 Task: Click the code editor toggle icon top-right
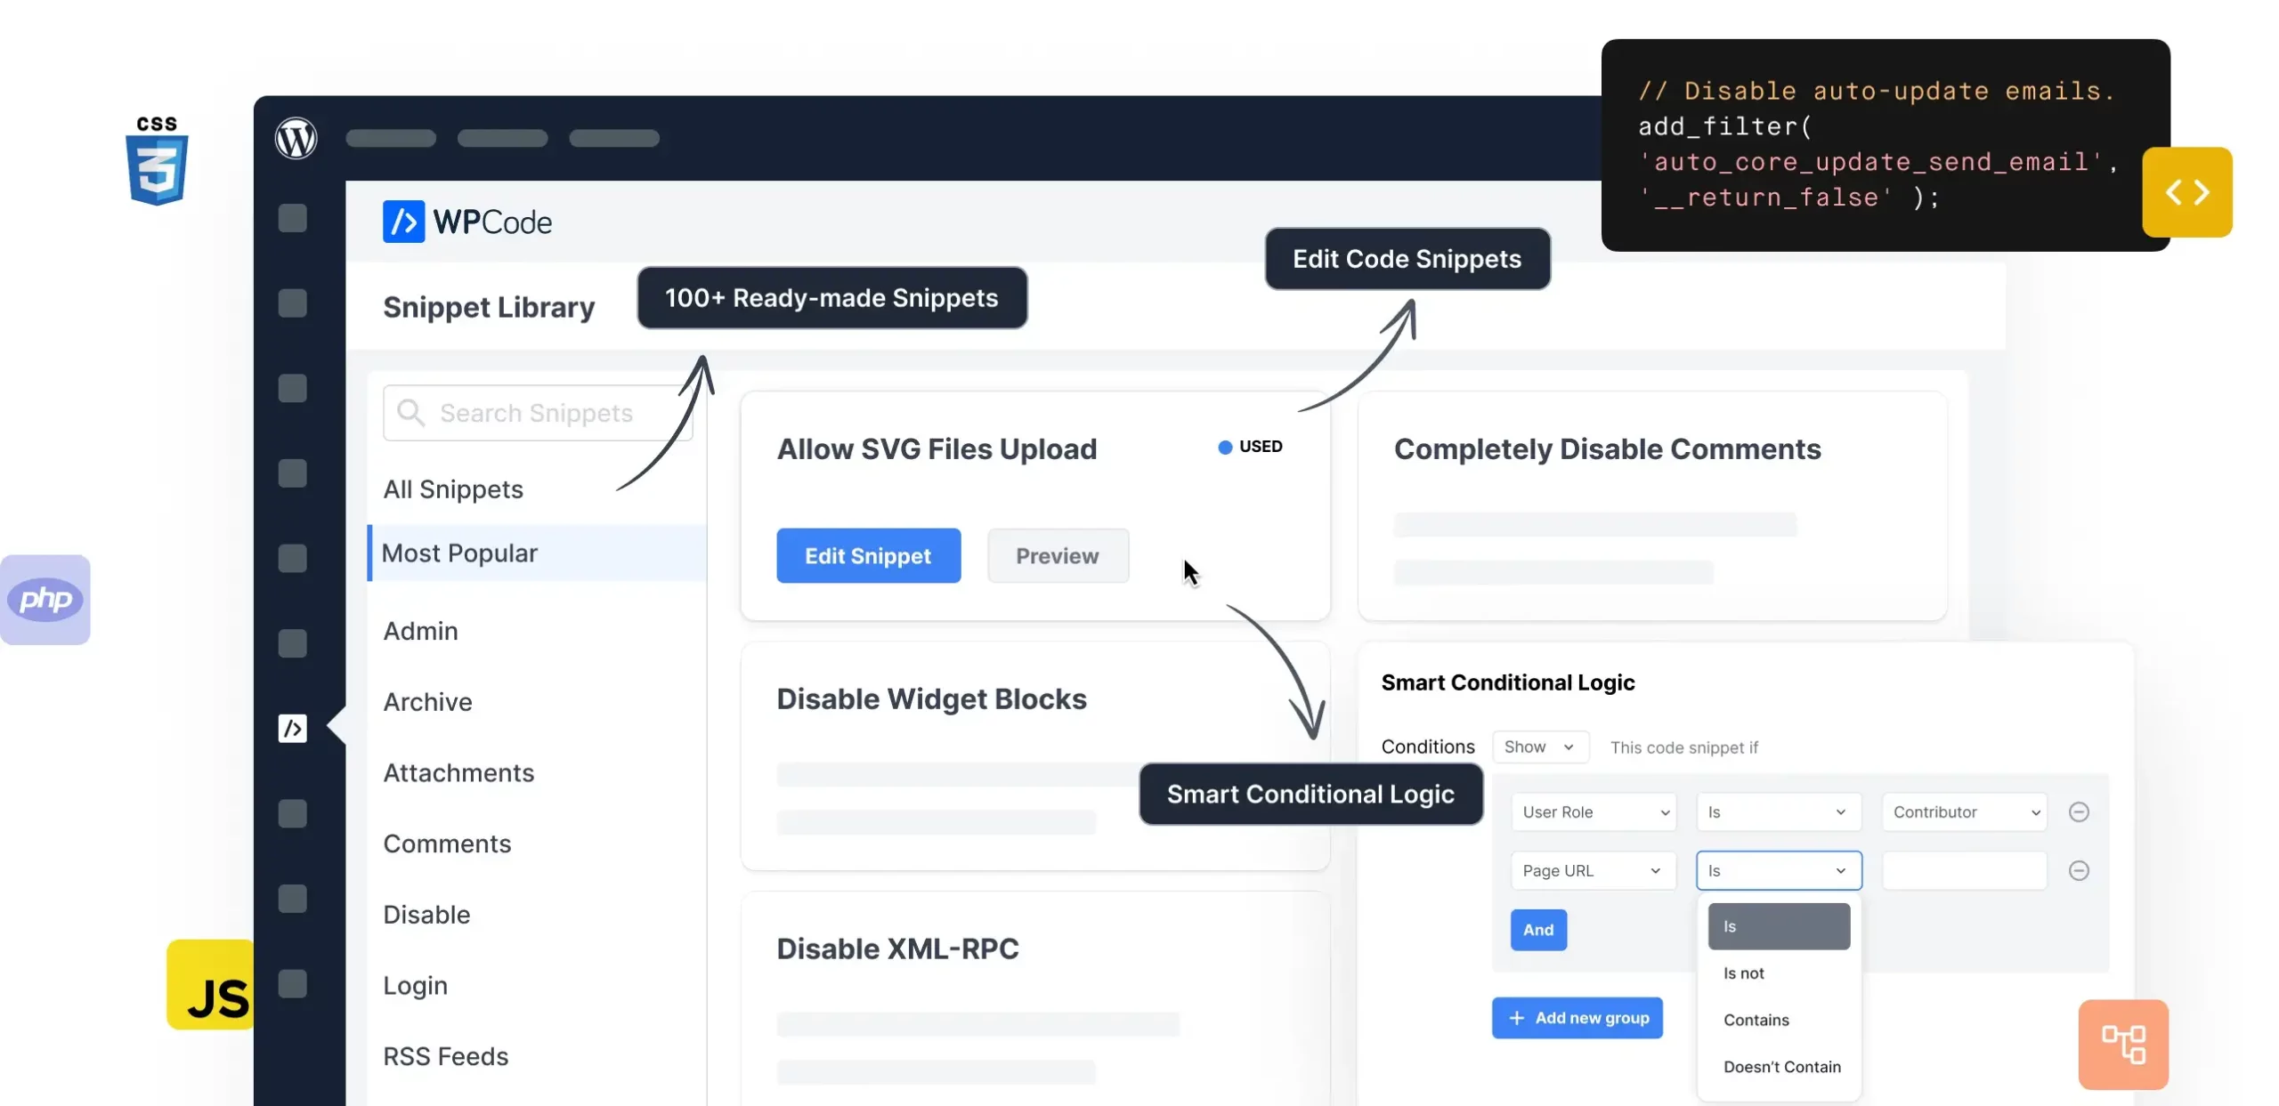pyautogui.click(x=2185, y=190)
